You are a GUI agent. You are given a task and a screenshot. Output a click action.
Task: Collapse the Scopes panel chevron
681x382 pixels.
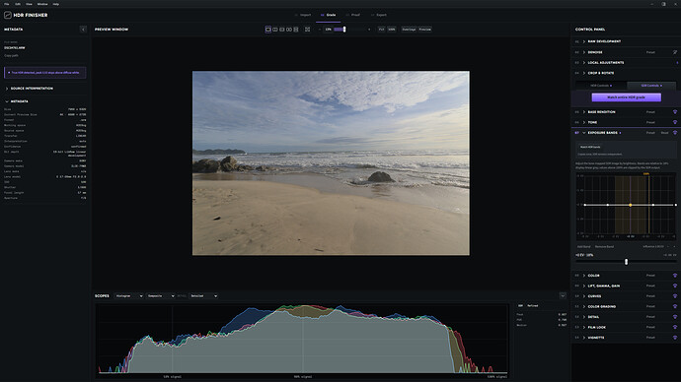tap(563, 295)
